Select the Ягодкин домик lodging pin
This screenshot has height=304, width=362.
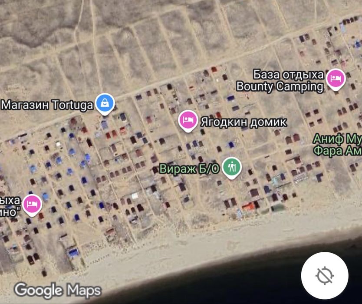pos(188,121)
